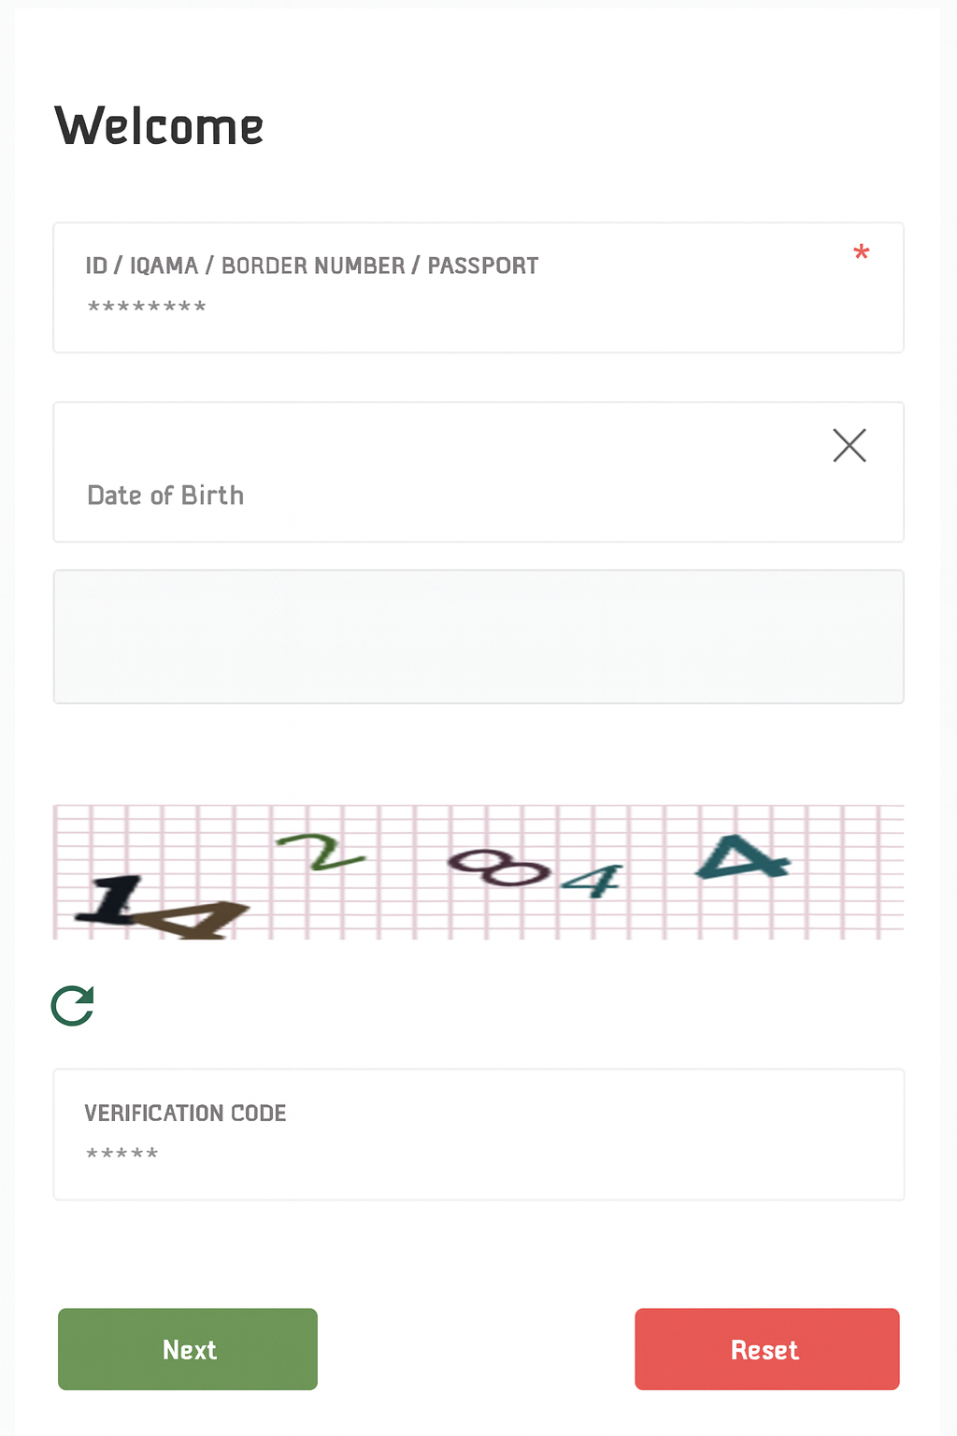Tap the clear icon beside Date of Birth
957x1436 pixels.
point(849,445)
